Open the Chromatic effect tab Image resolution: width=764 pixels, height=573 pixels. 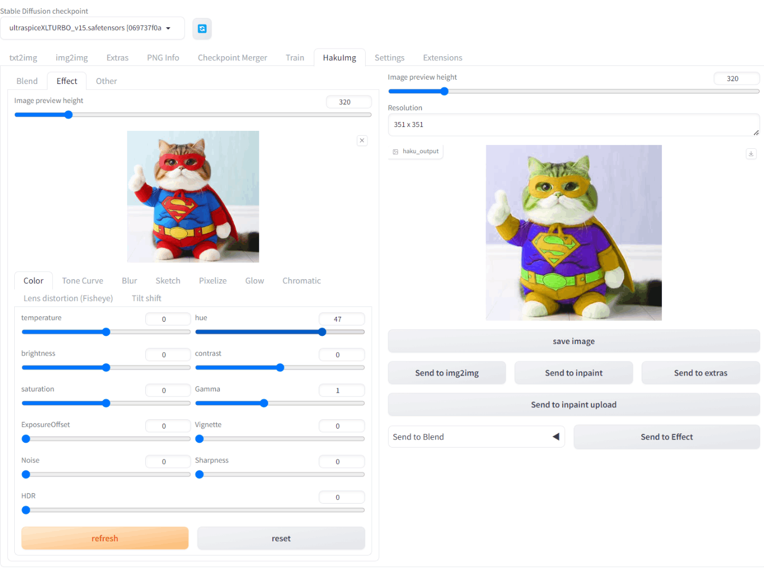(301, 281)
